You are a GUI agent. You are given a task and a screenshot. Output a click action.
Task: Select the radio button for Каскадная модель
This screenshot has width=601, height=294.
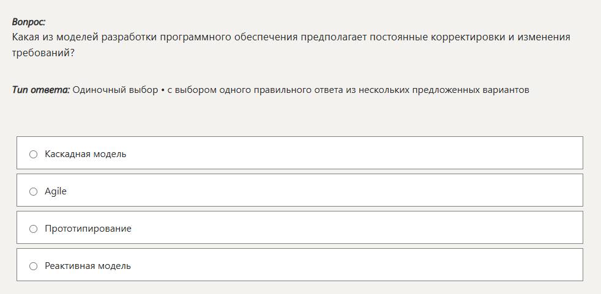[33, 154]
